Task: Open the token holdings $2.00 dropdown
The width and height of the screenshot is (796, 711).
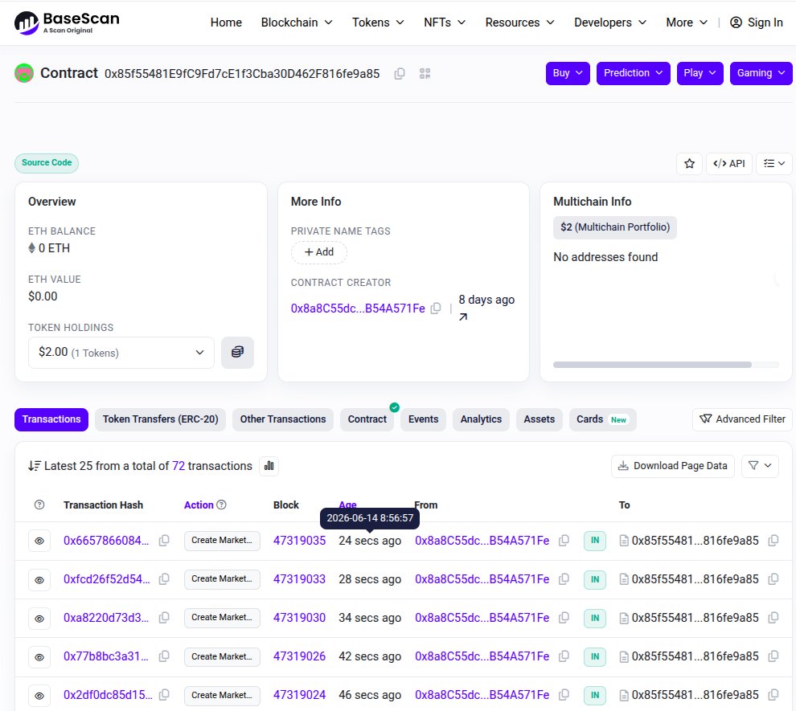Action: pyautogui.click(x=121, y=353)
